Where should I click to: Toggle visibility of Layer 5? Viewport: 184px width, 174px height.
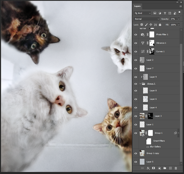point(136,162)
